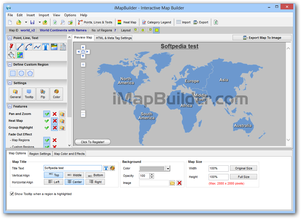Open Heat Map feature settings icon
This screenshot has width=301, height=219.
(x=62, y=121)
